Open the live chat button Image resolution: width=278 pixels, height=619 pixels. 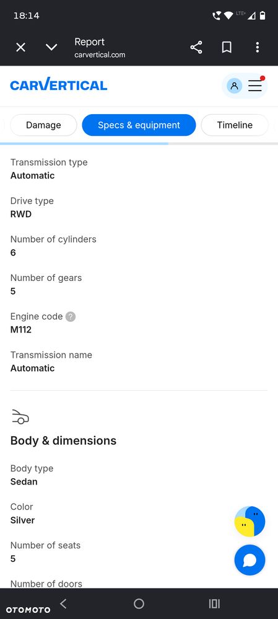click(250, 560)
